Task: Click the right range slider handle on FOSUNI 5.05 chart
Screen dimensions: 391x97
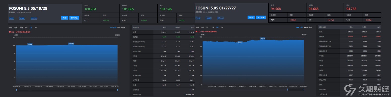Action: [x=304, y=89]
